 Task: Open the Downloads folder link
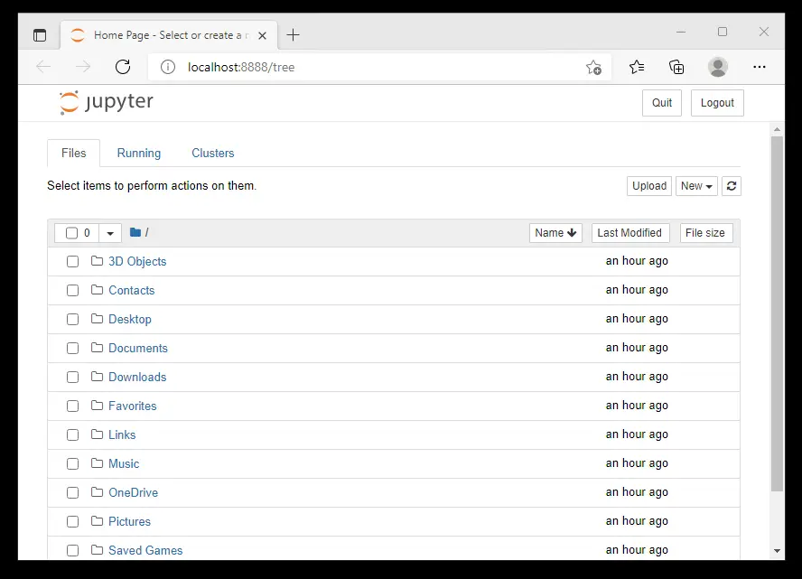(137, 378)
